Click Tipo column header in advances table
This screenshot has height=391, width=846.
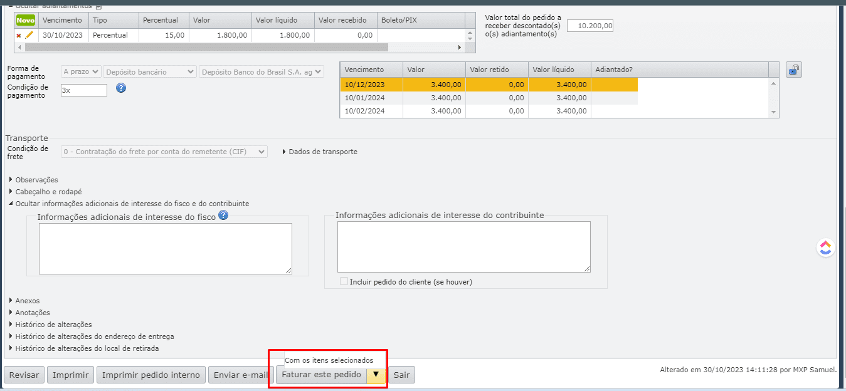pos(114,21)
